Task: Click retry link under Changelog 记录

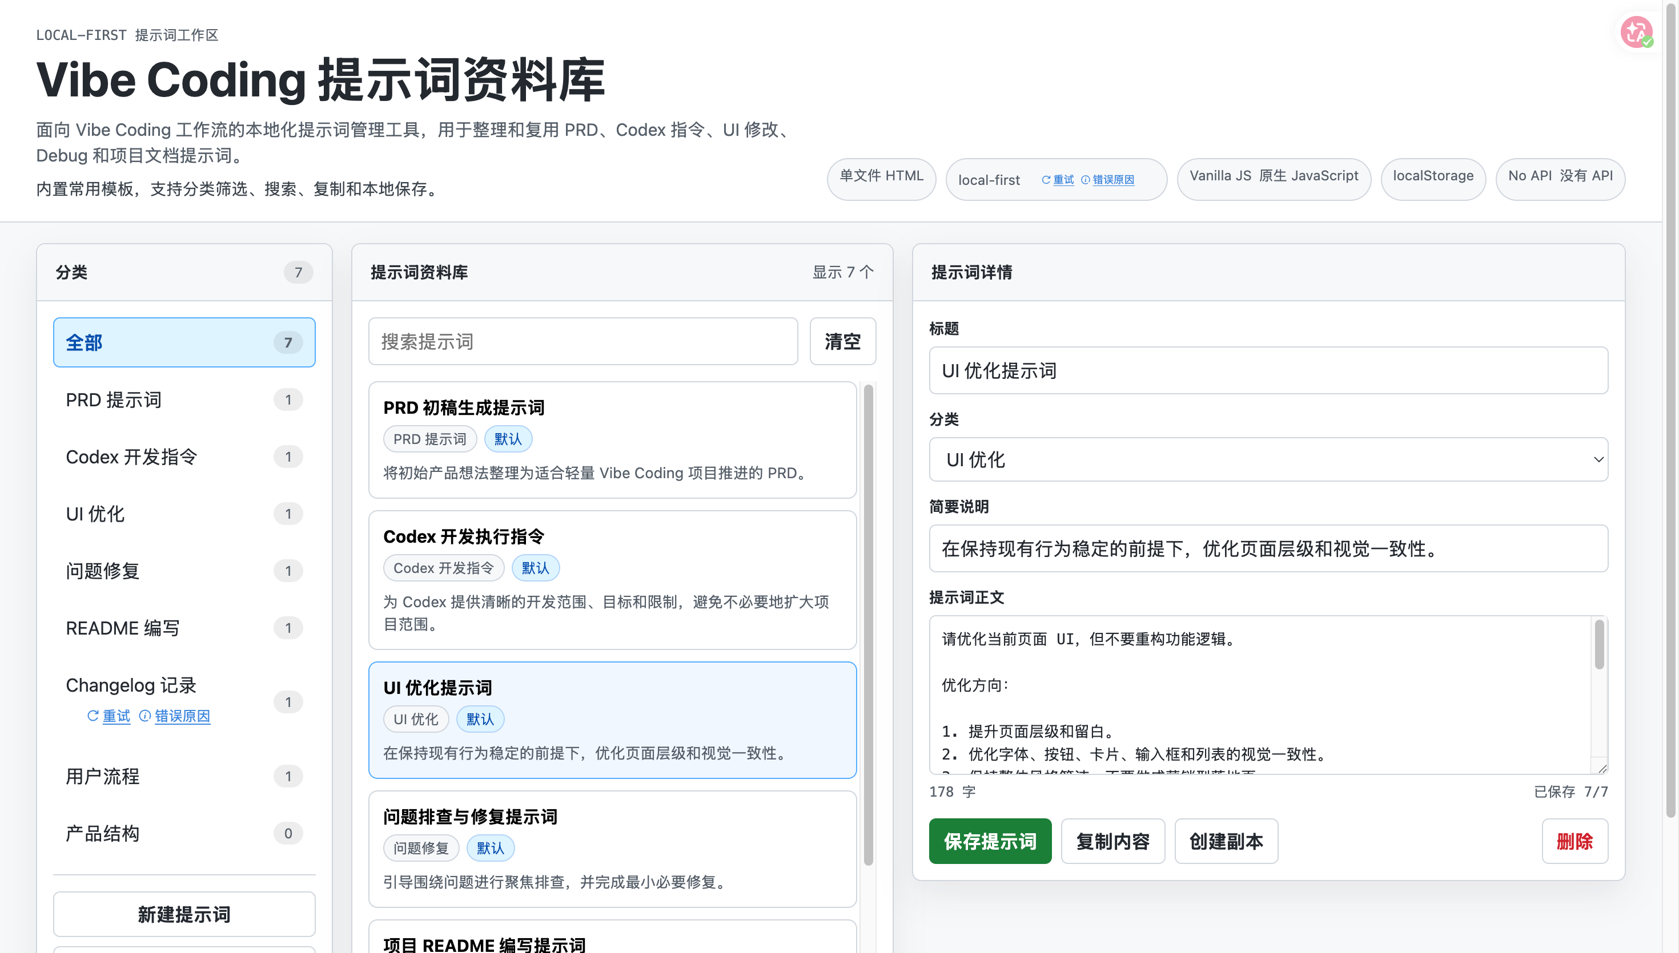Action: click(109, 716)
